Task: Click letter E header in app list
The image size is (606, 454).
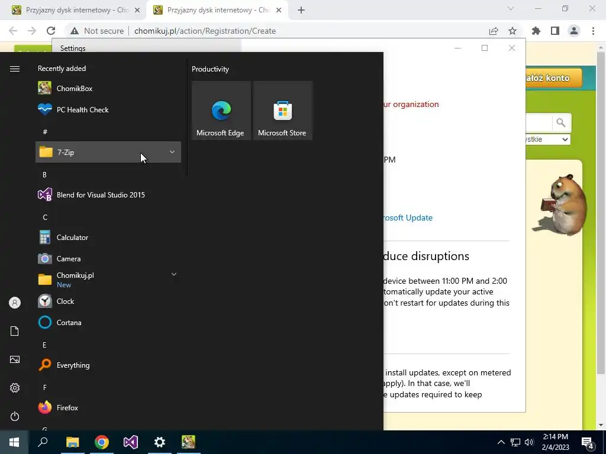Action: (44, 345)
